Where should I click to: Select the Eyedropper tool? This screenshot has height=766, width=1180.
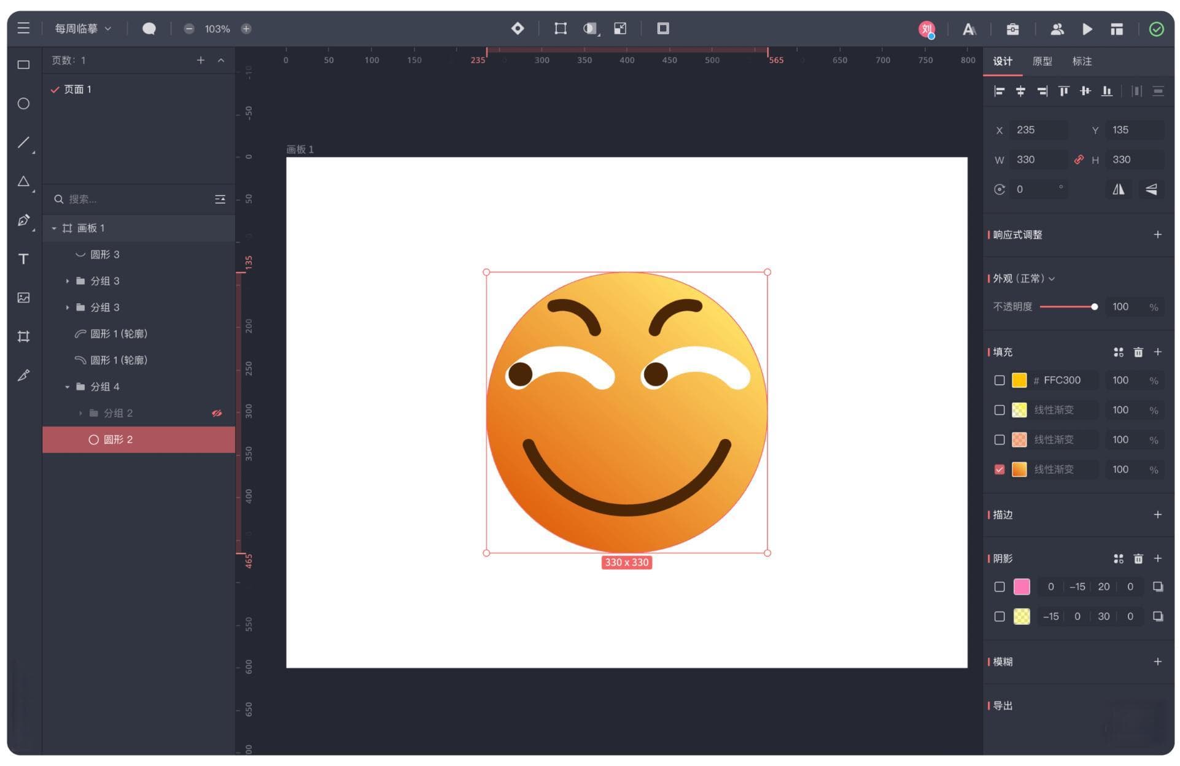point(23,375)
